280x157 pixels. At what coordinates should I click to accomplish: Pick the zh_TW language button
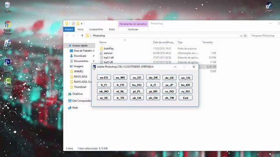click(x=169, y=98)
